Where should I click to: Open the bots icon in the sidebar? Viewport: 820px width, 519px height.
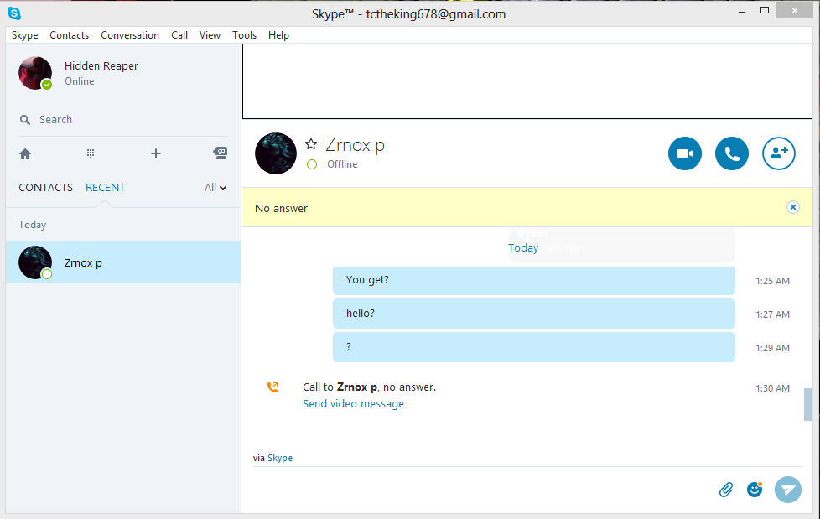tap(221, 153)
